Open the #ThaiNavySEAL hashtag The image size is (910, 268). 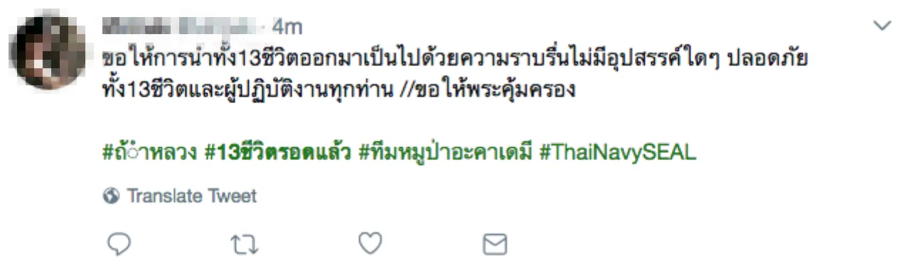tap(618, 153)
